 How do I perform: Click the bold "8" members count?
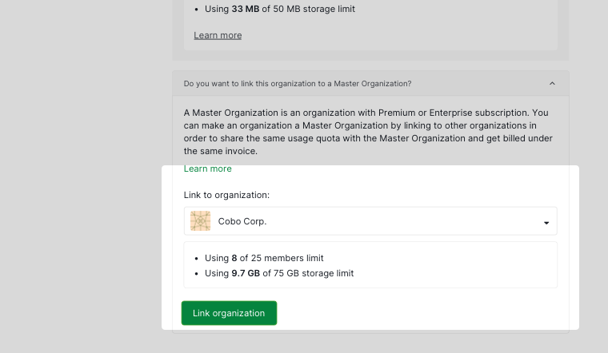234,258
